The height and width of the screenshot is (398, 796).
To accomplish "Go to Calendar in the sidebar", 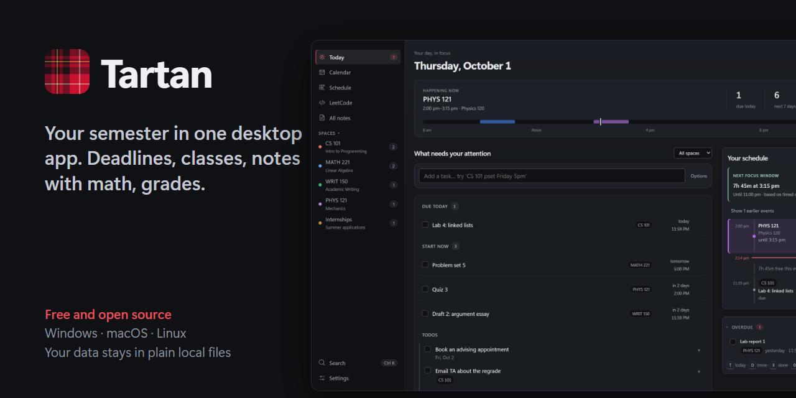I will pyautogui.click(x=358, y=72).
